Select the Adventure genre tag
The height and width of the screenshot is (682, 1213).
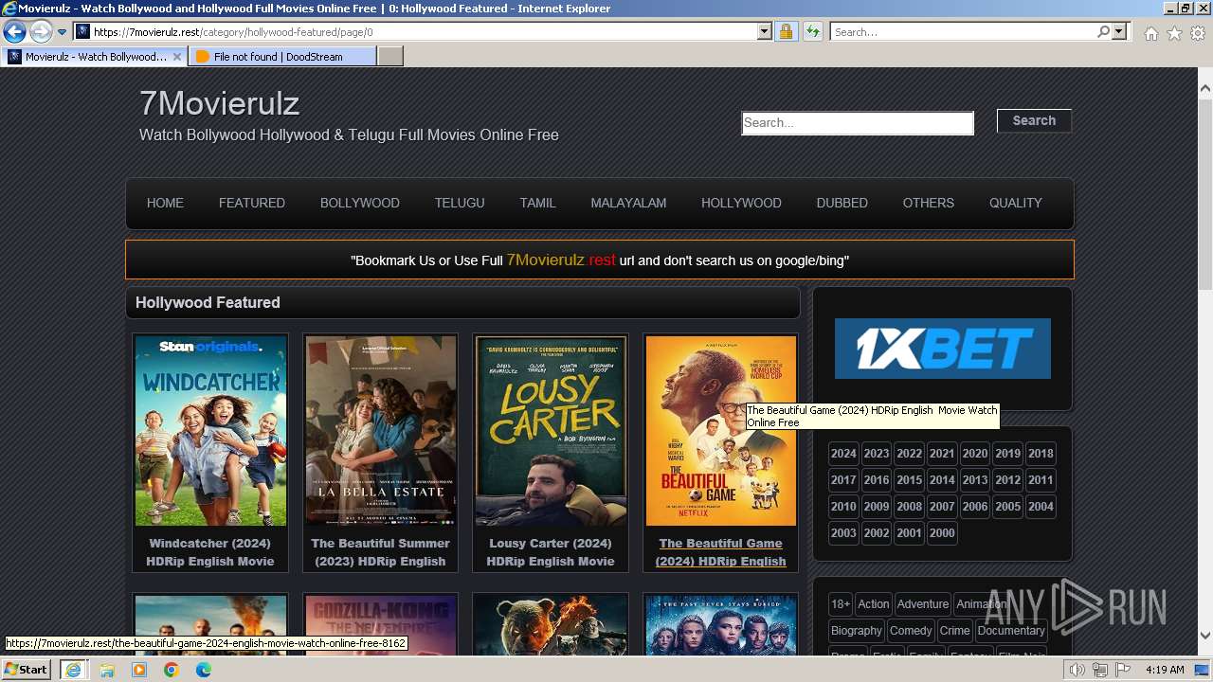tap(923, 604)
